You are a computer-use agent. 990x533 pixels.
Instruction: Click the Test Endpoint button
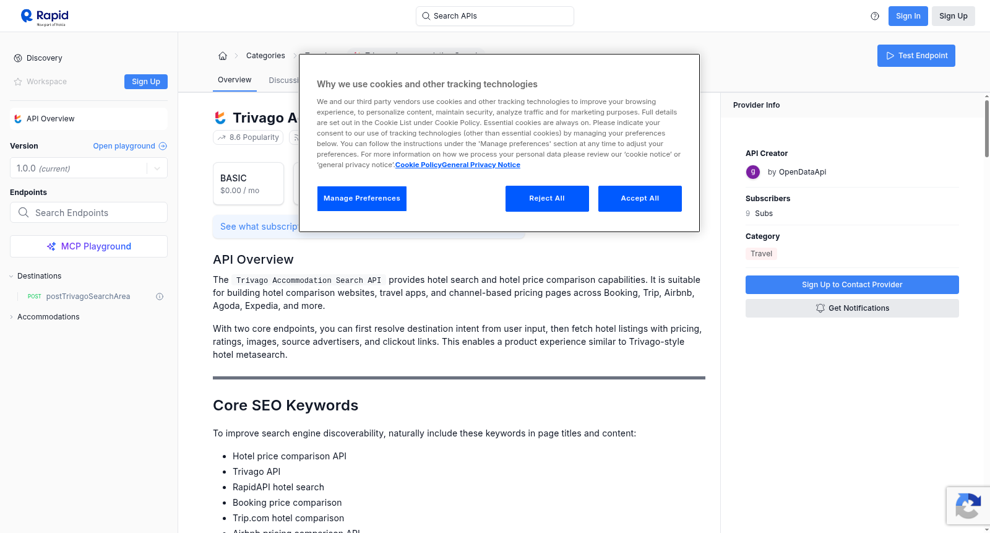[x=916, y=56]
